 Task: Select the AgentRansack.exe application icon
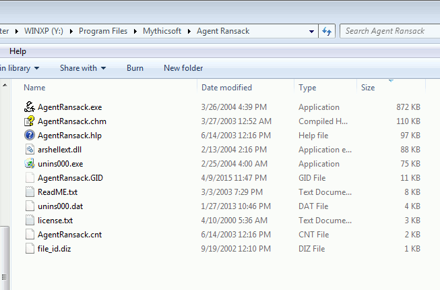coord(30,107)
